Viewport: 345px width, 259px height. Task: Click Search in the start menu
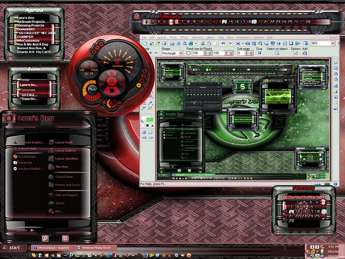point(57,203)
